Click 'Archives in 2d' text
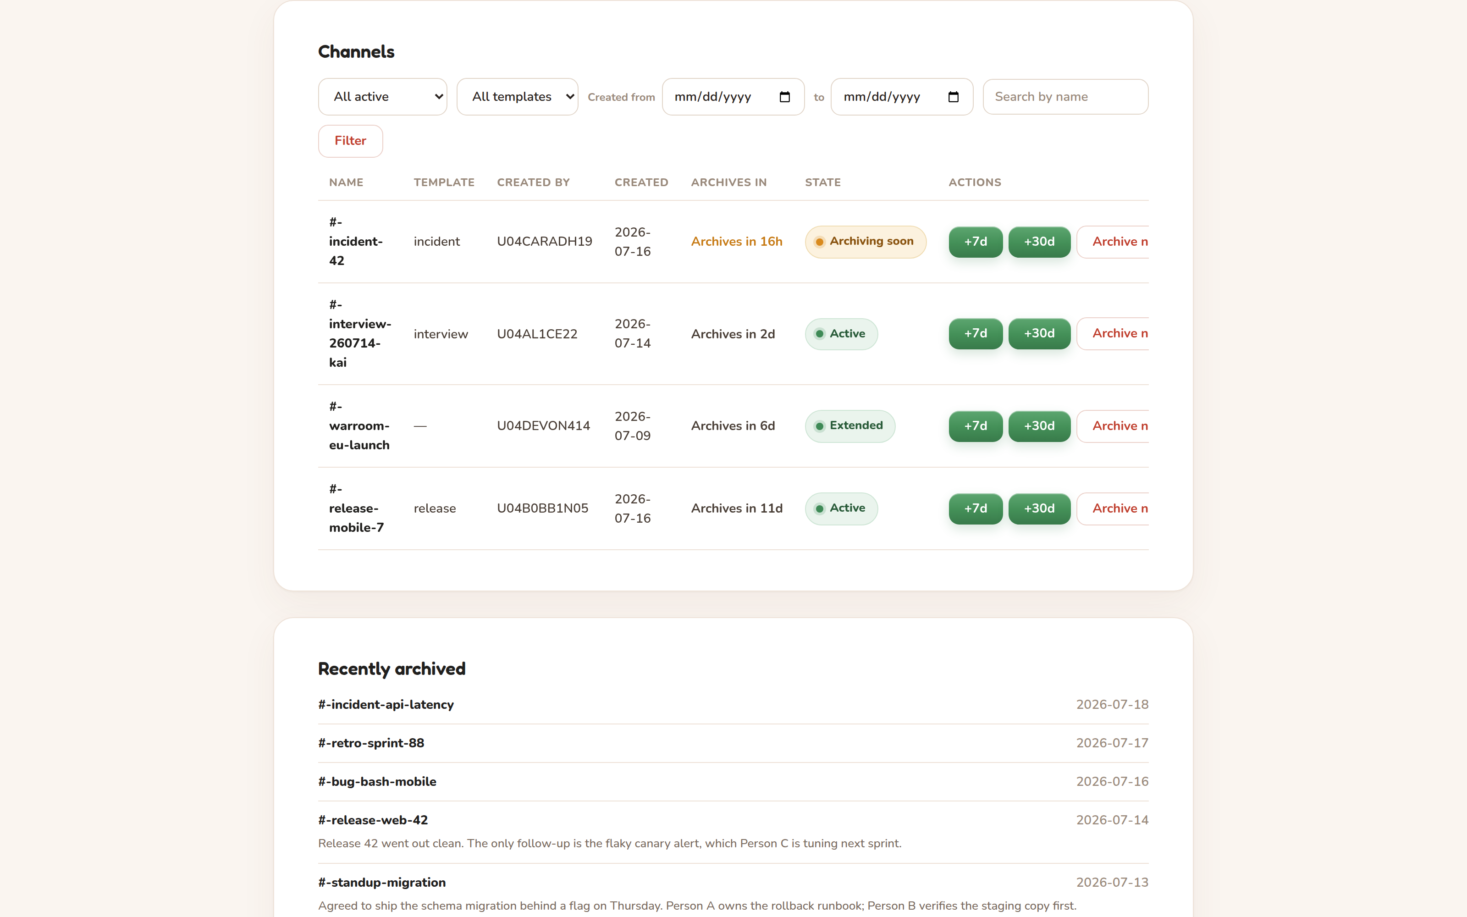1467x917 pixels. tap(733, 334)
